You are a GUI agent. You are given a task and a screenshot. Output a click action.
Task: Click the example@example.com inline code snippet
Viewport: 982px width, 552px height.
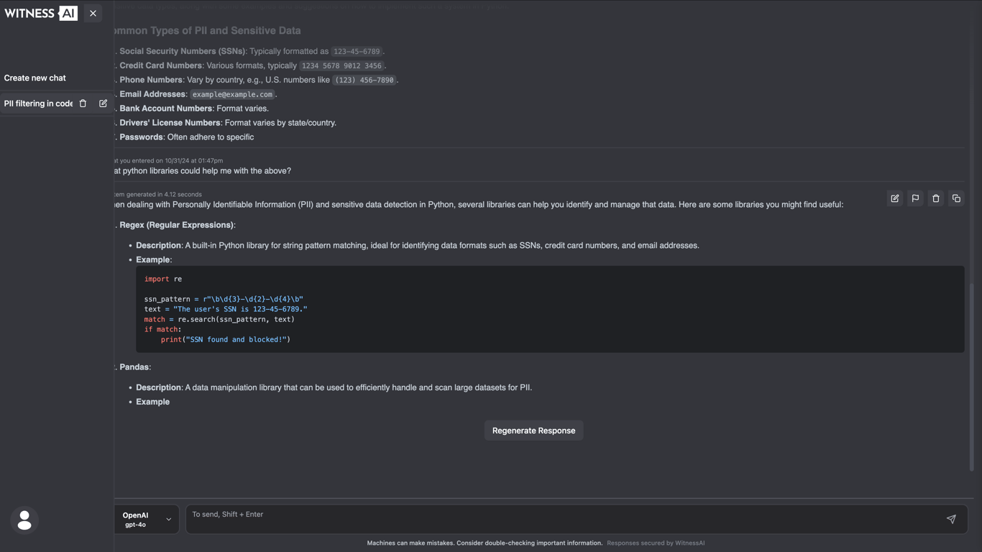pyautogui.click(x=232, y=94)
